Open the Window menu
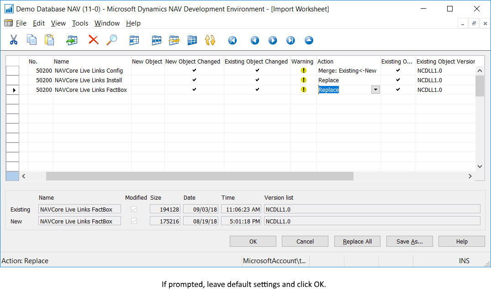This screenshot has width=491, height=297. [107, 23]
